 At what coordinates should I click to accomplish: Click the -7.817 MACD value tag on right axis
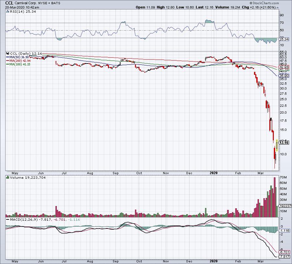click(284, 256)
